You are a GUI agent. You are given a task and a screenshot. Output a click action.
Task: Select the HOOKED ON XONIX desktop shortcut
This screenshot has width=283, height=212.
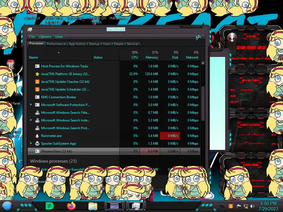tap(97, 20)
